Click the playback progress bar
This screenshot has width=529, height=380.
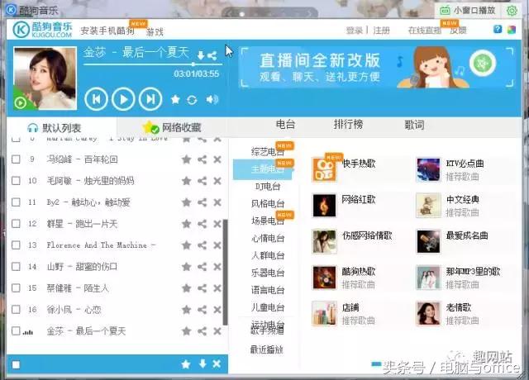pyautogui.click(x=152, y=64)
